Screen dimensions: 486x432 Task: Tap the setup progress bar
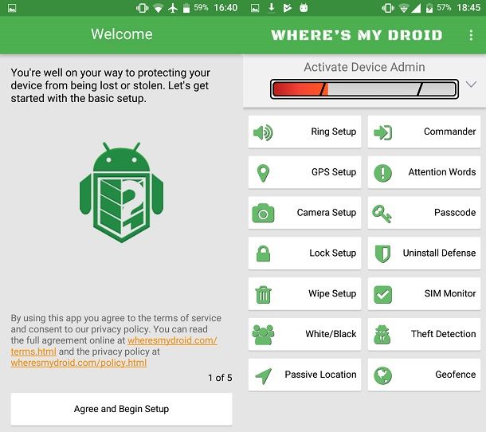[x=364, y=89]
